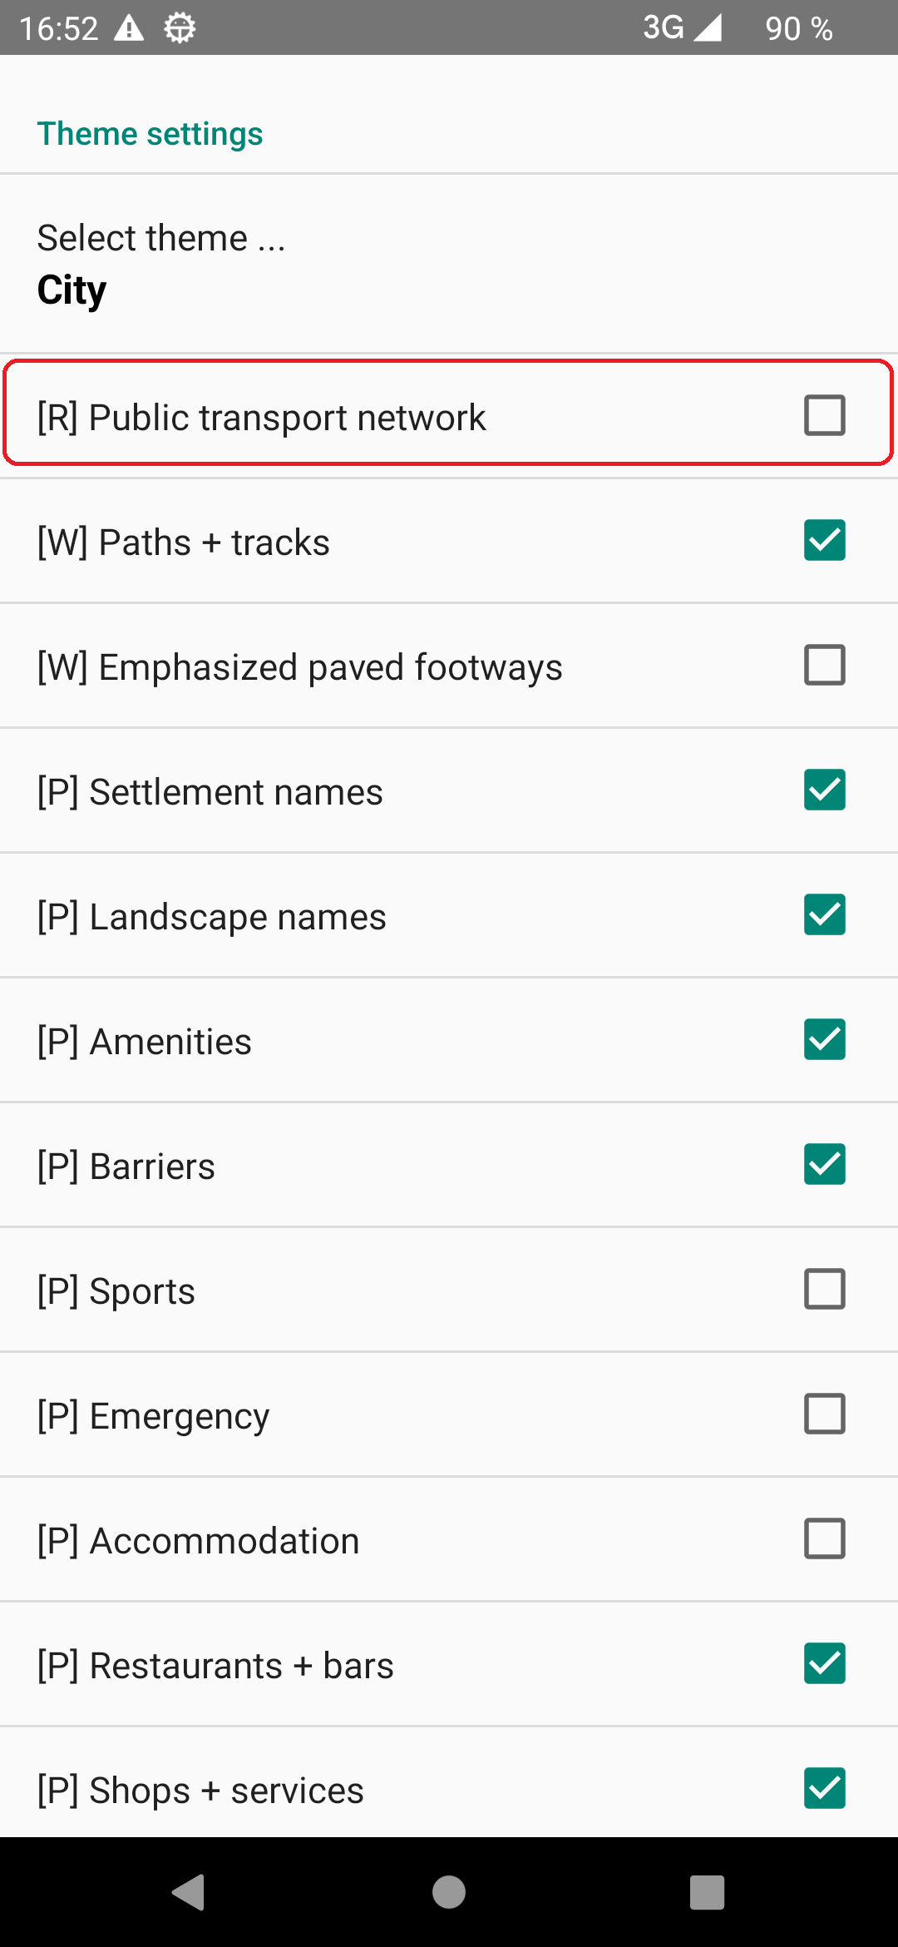Tap the Barriers option label
The image size is (898, 1947).
[126, 1167]
